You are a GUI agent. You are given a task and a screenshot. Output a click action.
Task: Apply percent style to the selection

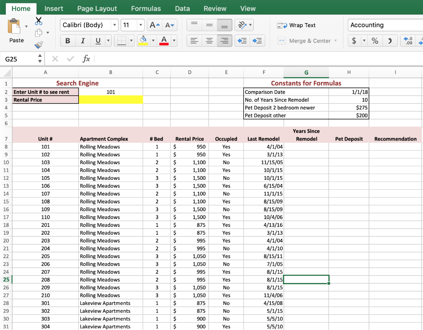375,41
